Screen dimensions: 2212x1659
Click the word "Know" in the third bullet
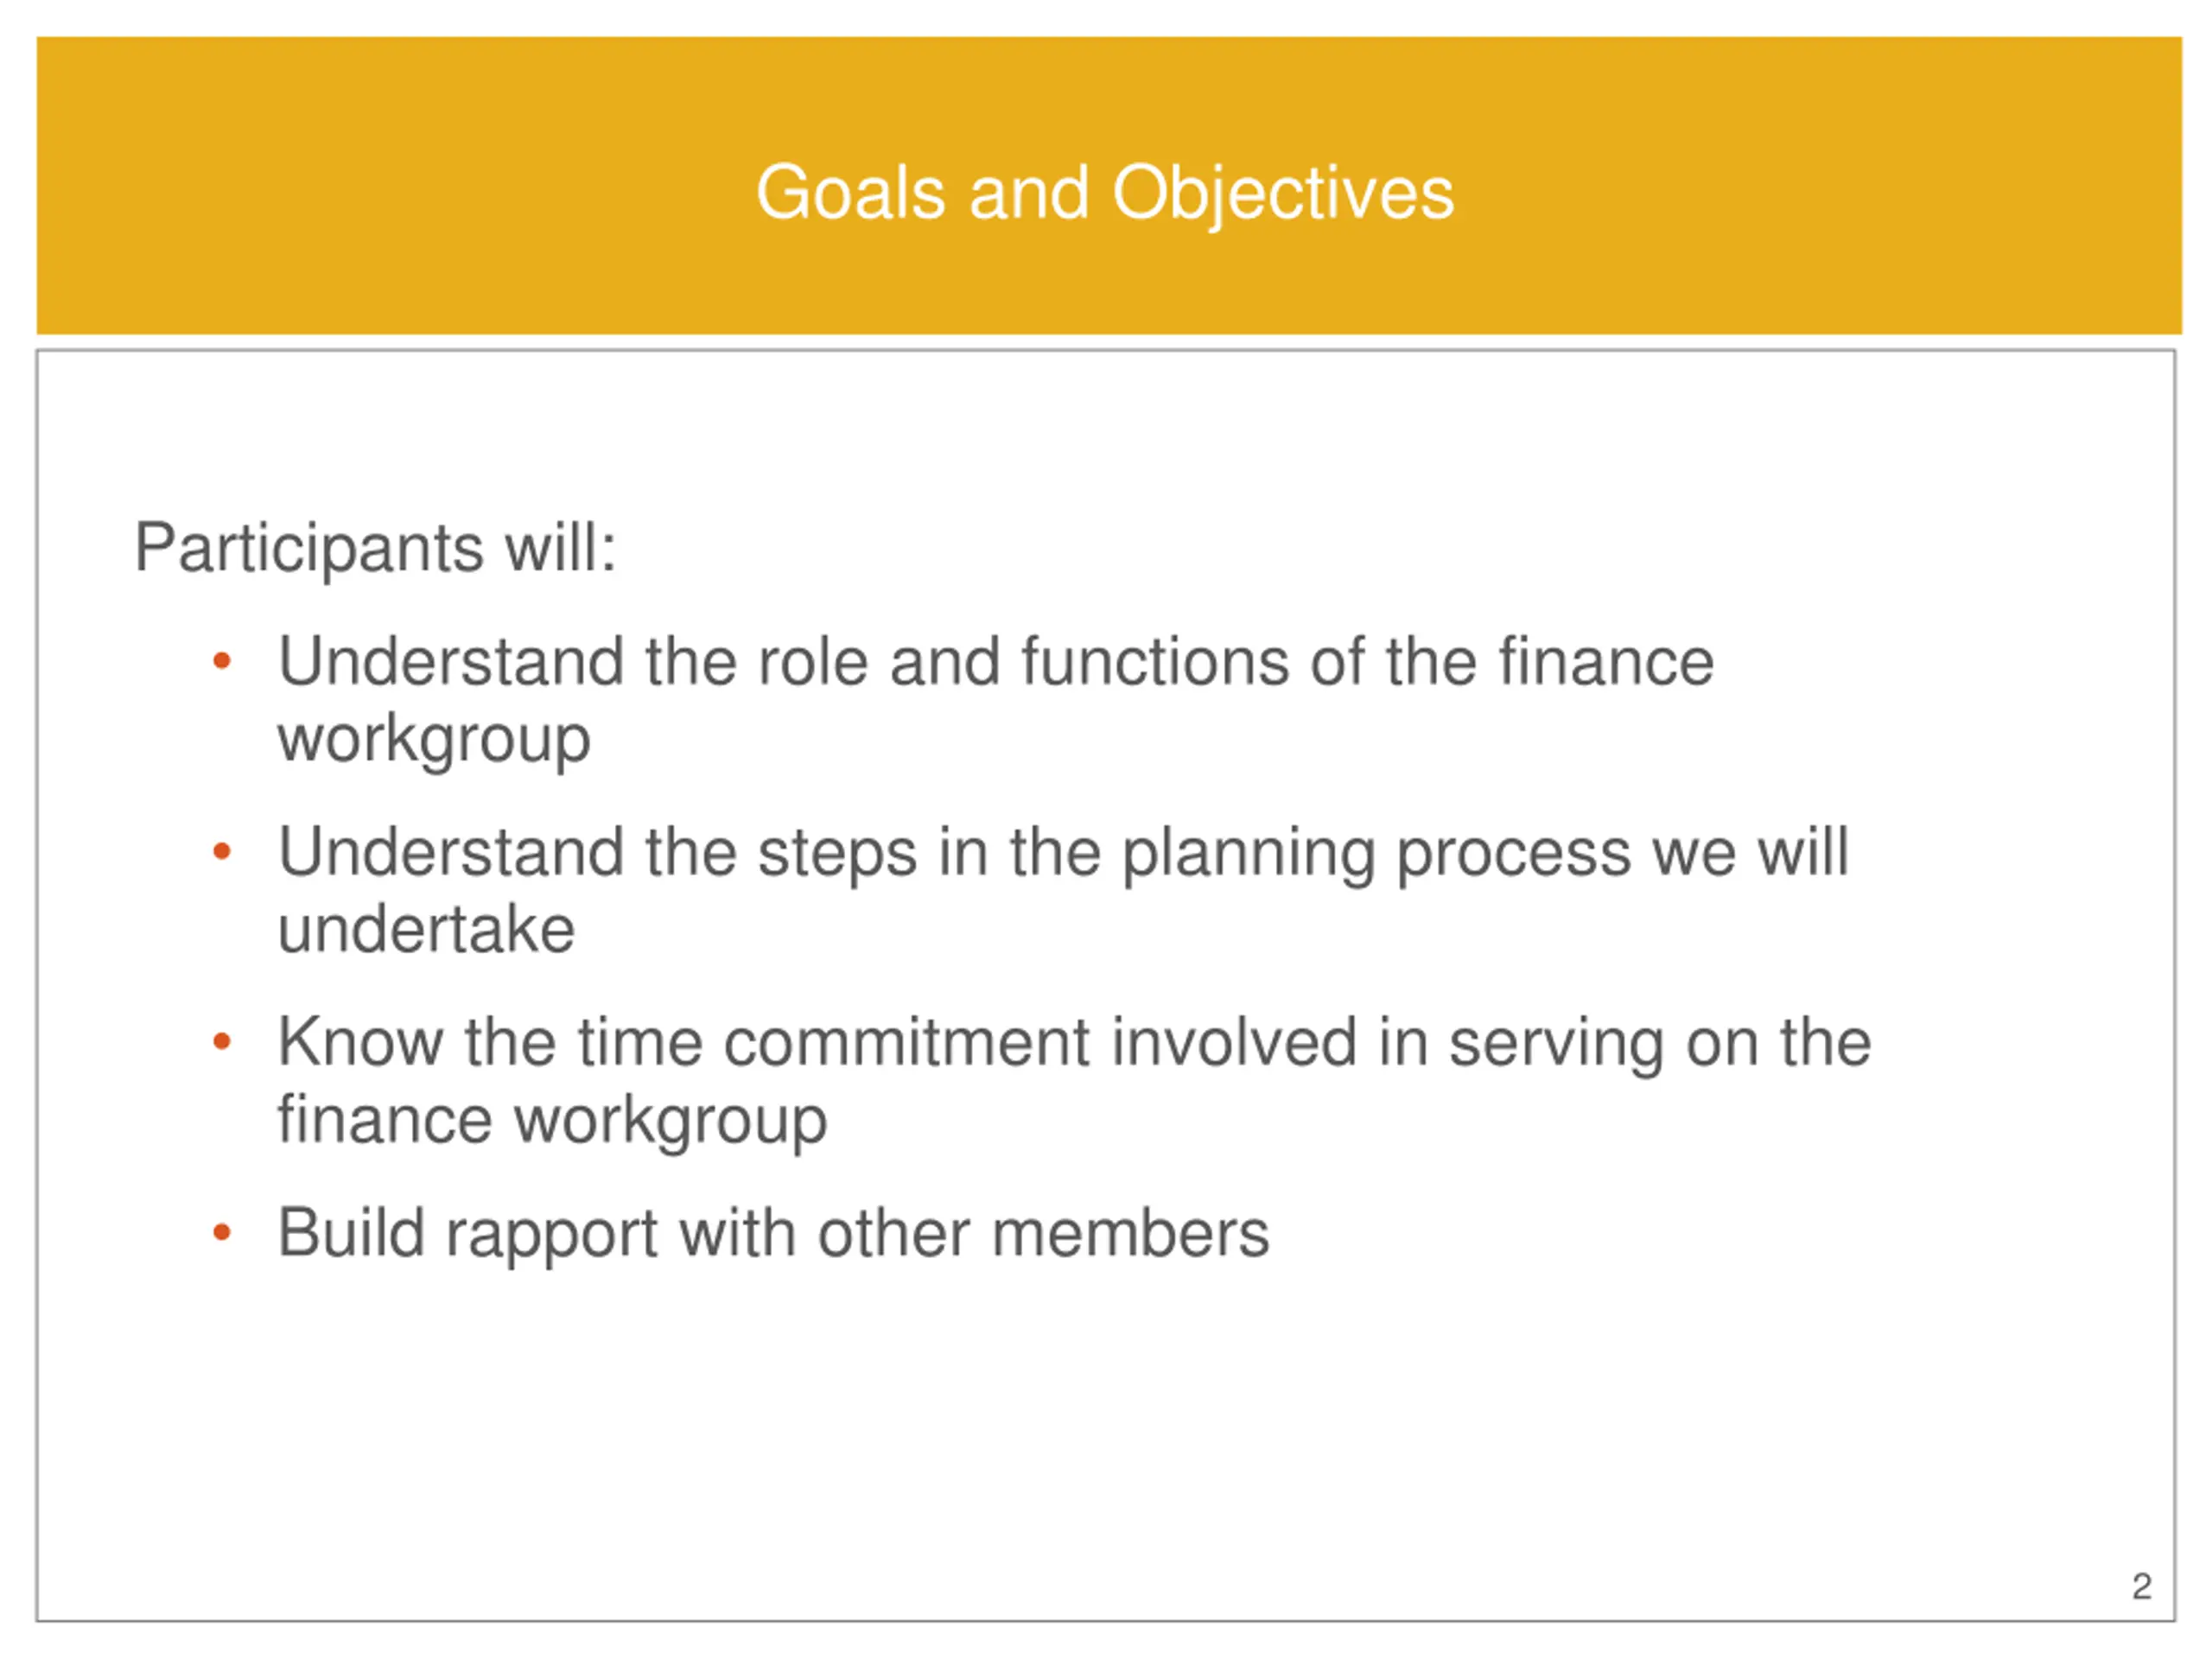(360, 1041)
